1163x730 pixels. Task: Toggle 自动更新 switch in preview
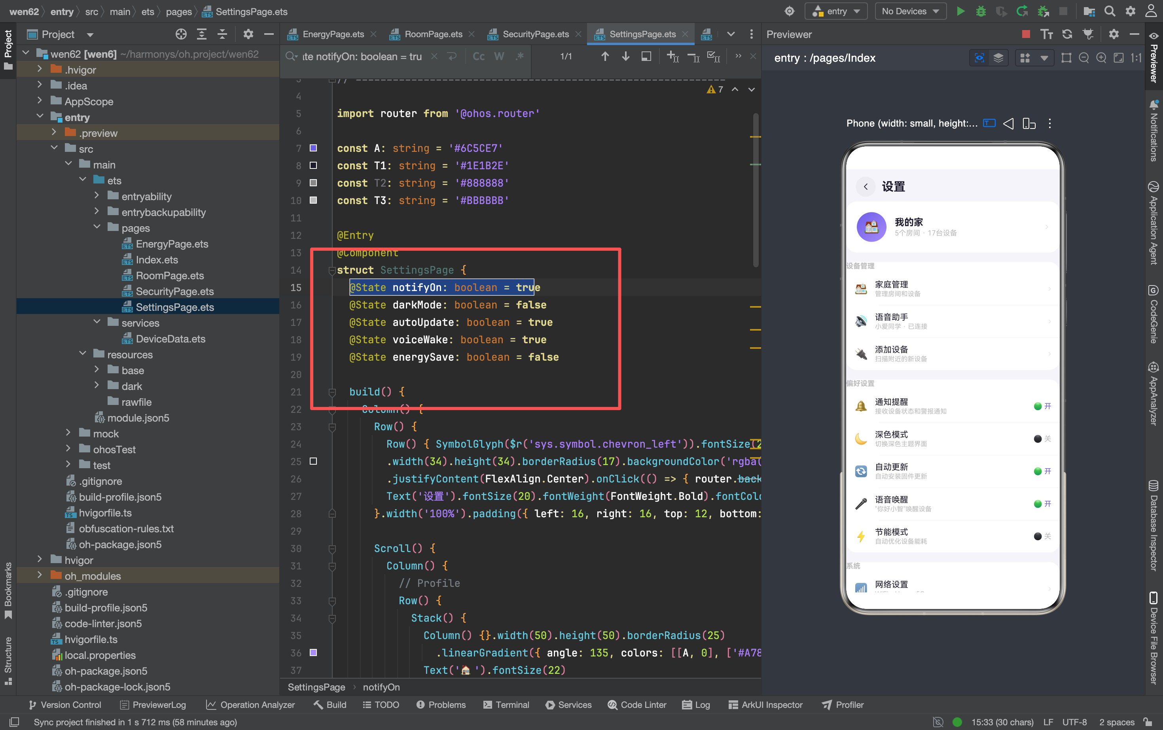pyautogui.click(x=1042, y=471)
